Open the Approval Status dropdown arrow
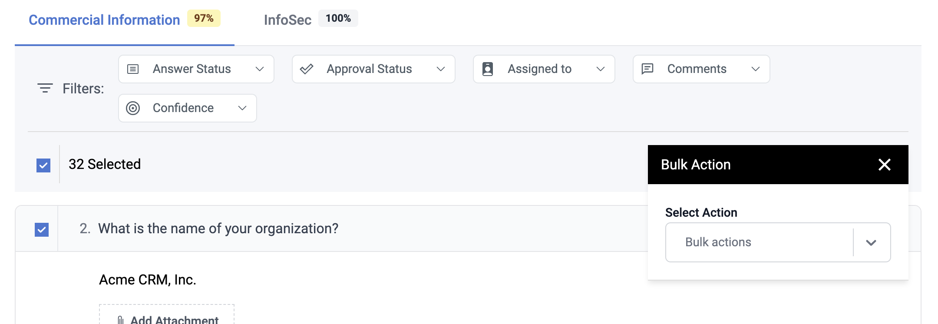This screenshot has width=938, height=324. (441, 69)
